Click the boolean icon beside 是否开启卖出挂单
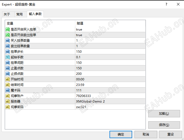The height and width of the screenshot is (140, 184). click(8, 35)
